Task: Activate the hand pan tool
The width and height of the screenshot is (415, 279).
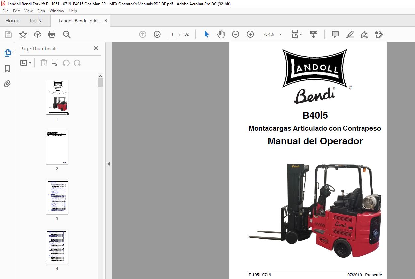Action: pyautogui.click(x=221, y=34)
